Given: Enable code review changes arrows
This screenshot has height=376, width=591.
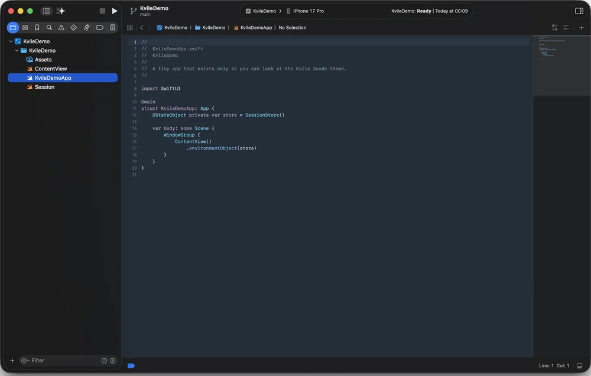Looking at the screenshot, I should (x=554, y=28).
